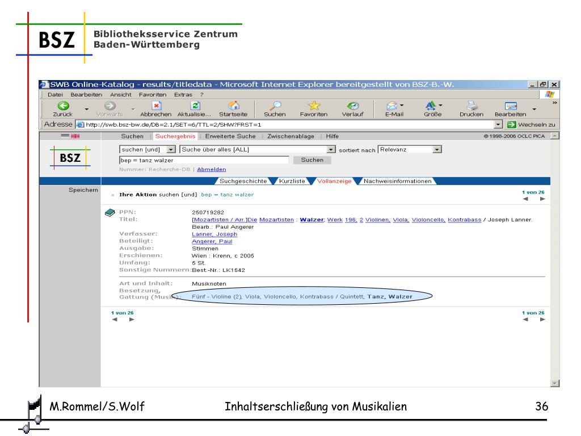Click the Hilfe navigation link

tap(332, 136)
